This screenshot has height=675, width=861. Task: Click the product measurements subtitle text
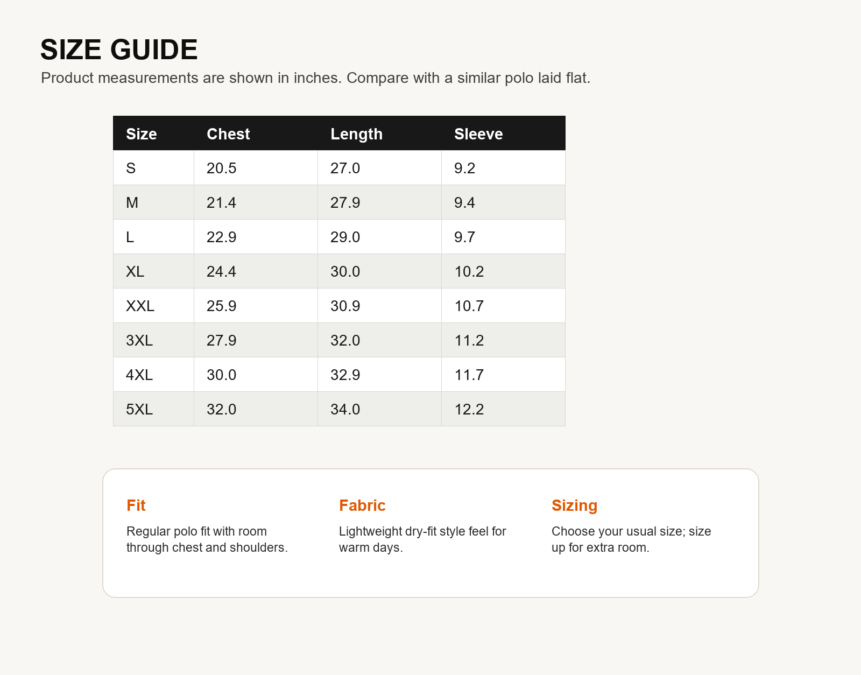coord(316,78)
